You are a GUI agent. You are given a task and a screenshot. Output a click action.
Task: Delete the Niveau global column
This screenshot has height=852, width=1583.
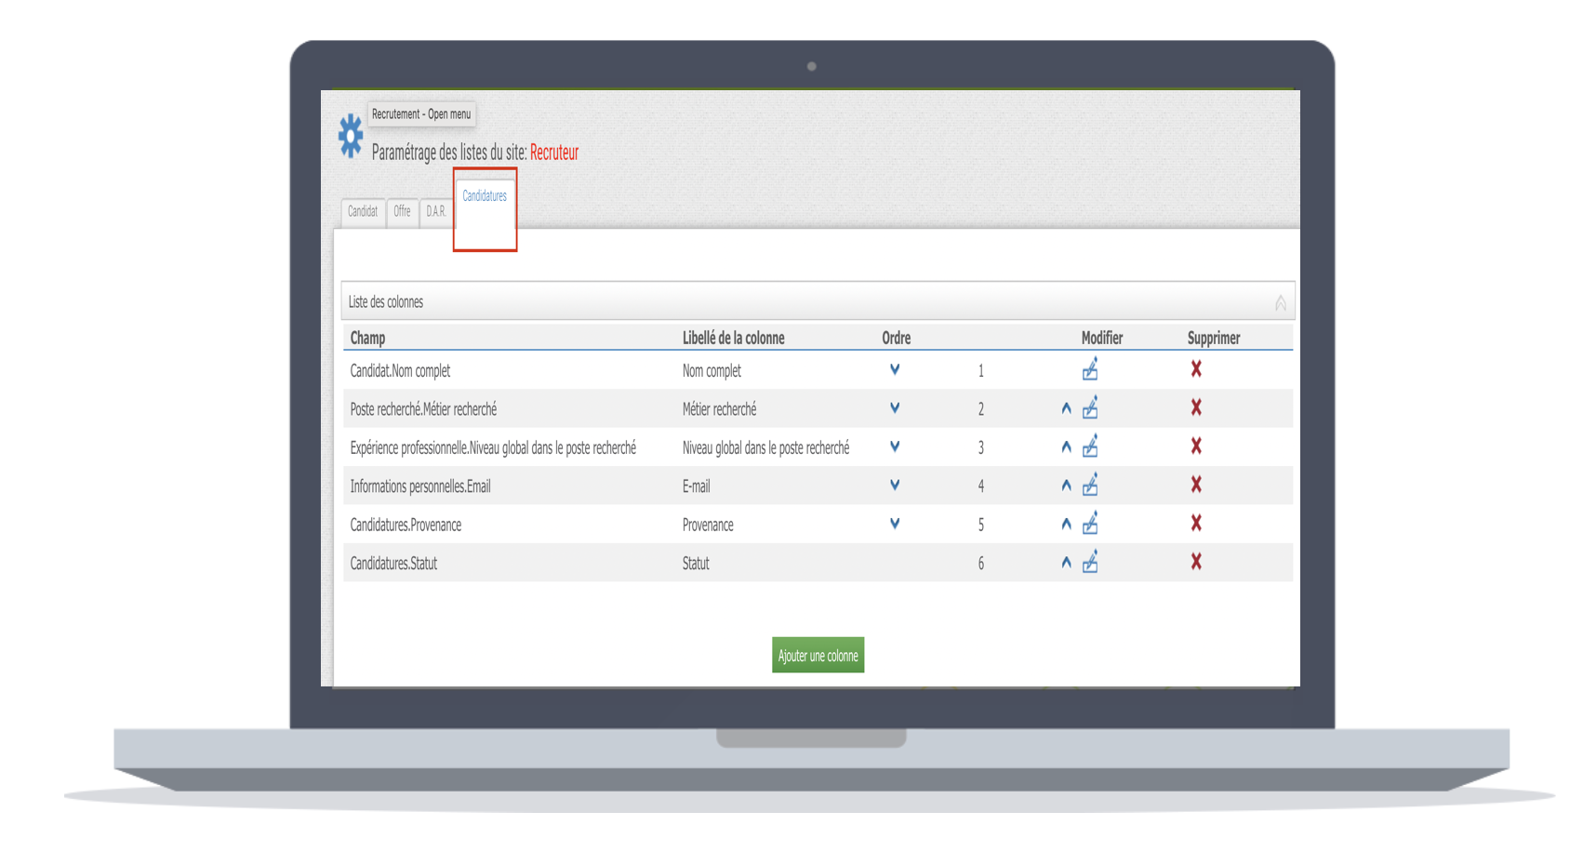click(1196, 446)
